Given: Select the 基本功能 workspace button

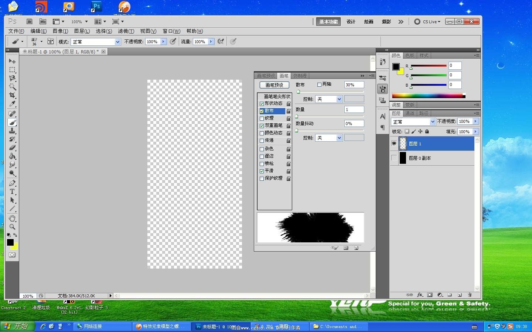Looking at the screenshot, I should (328, 22).
